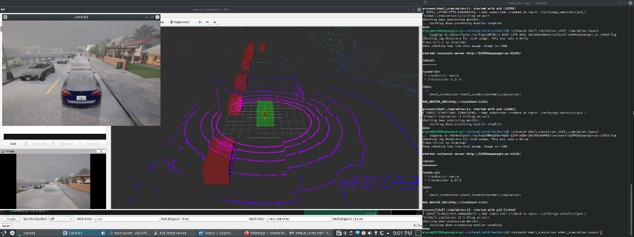This screenshot has height=237, width=634.
Task: Click the Duplicate display button
Action: 40,143
